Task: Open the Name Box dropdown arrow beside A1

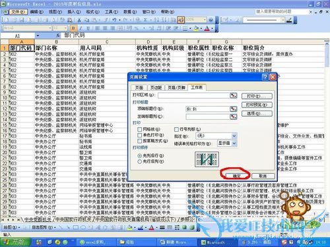Action: tap(38, 36)
